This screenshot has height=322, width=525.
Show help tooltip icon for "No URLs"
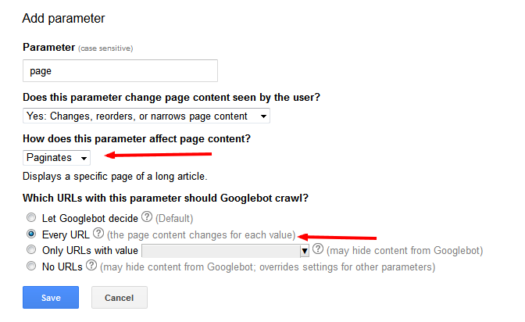[x=91, y=266]
